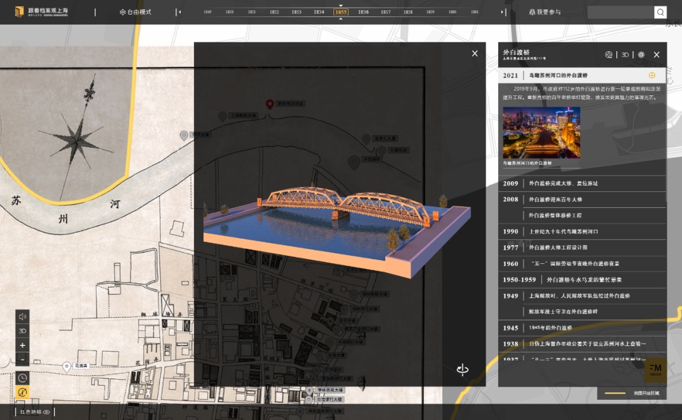This screenshot has height=420, width=682.
Task: Click the search magnifier icon
Action: tap(660, 12)
